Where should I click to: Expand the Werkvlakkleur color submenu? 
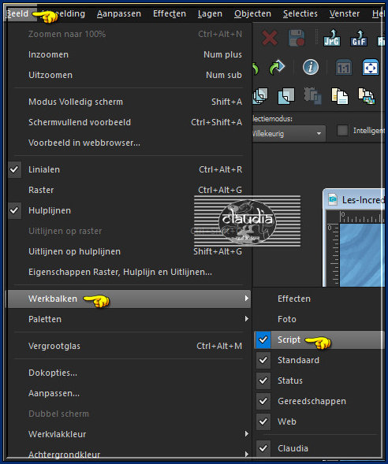(129, 434)
